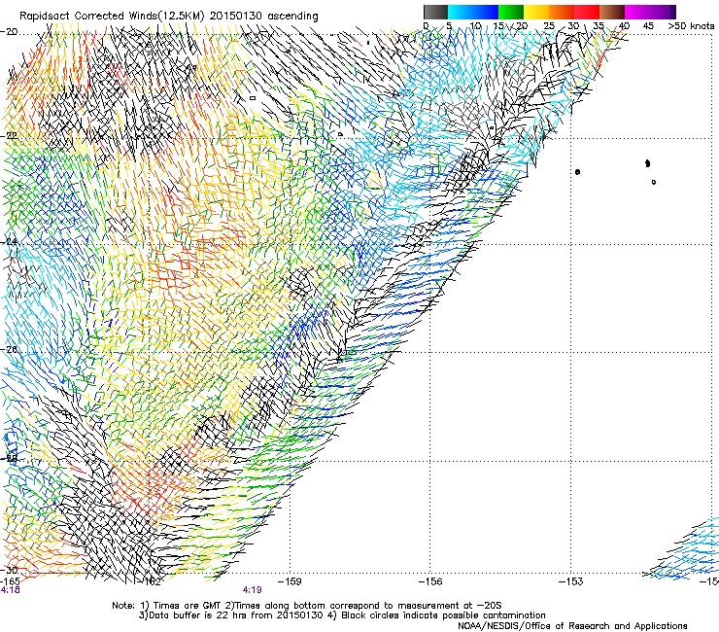Click the word 'ascending' in the title

293,17
